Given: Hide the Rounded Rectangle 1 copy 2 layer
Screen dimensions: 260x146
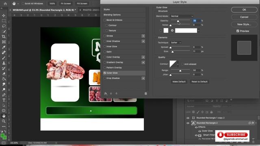Looking at the screenshot, I should click(188, 118).
